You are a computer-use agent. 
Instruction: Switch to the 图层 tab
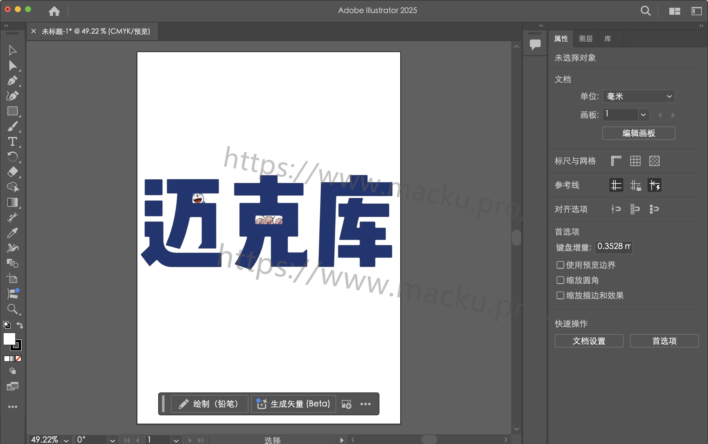[586, 38]
